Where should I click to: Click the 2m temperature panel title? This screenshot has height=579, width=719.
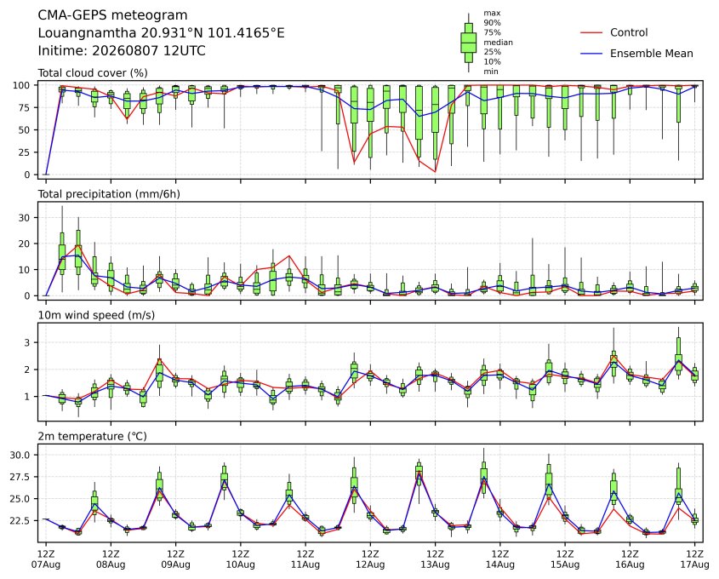click(x=92, y=436)
